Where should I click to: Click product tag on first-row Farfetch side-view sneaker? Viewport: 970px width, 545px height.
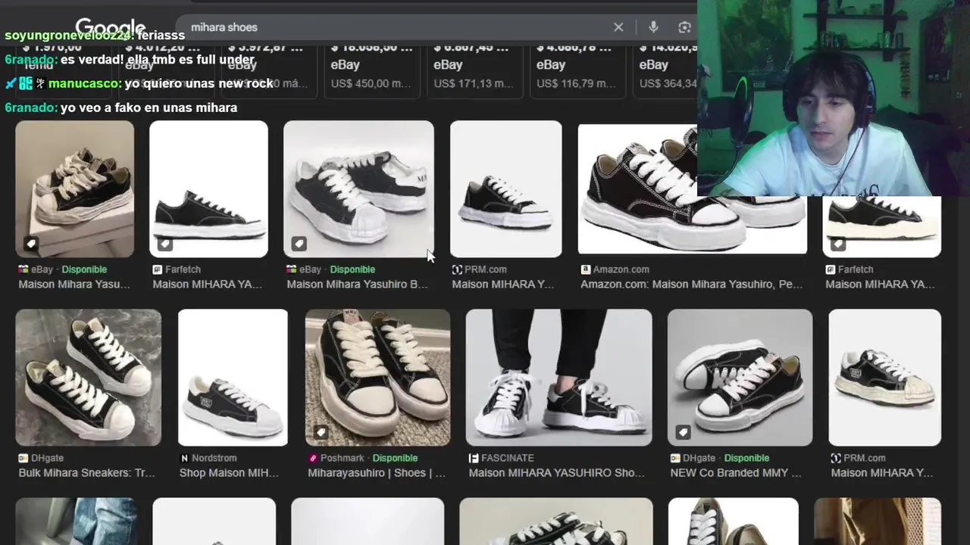coord(164,244)
